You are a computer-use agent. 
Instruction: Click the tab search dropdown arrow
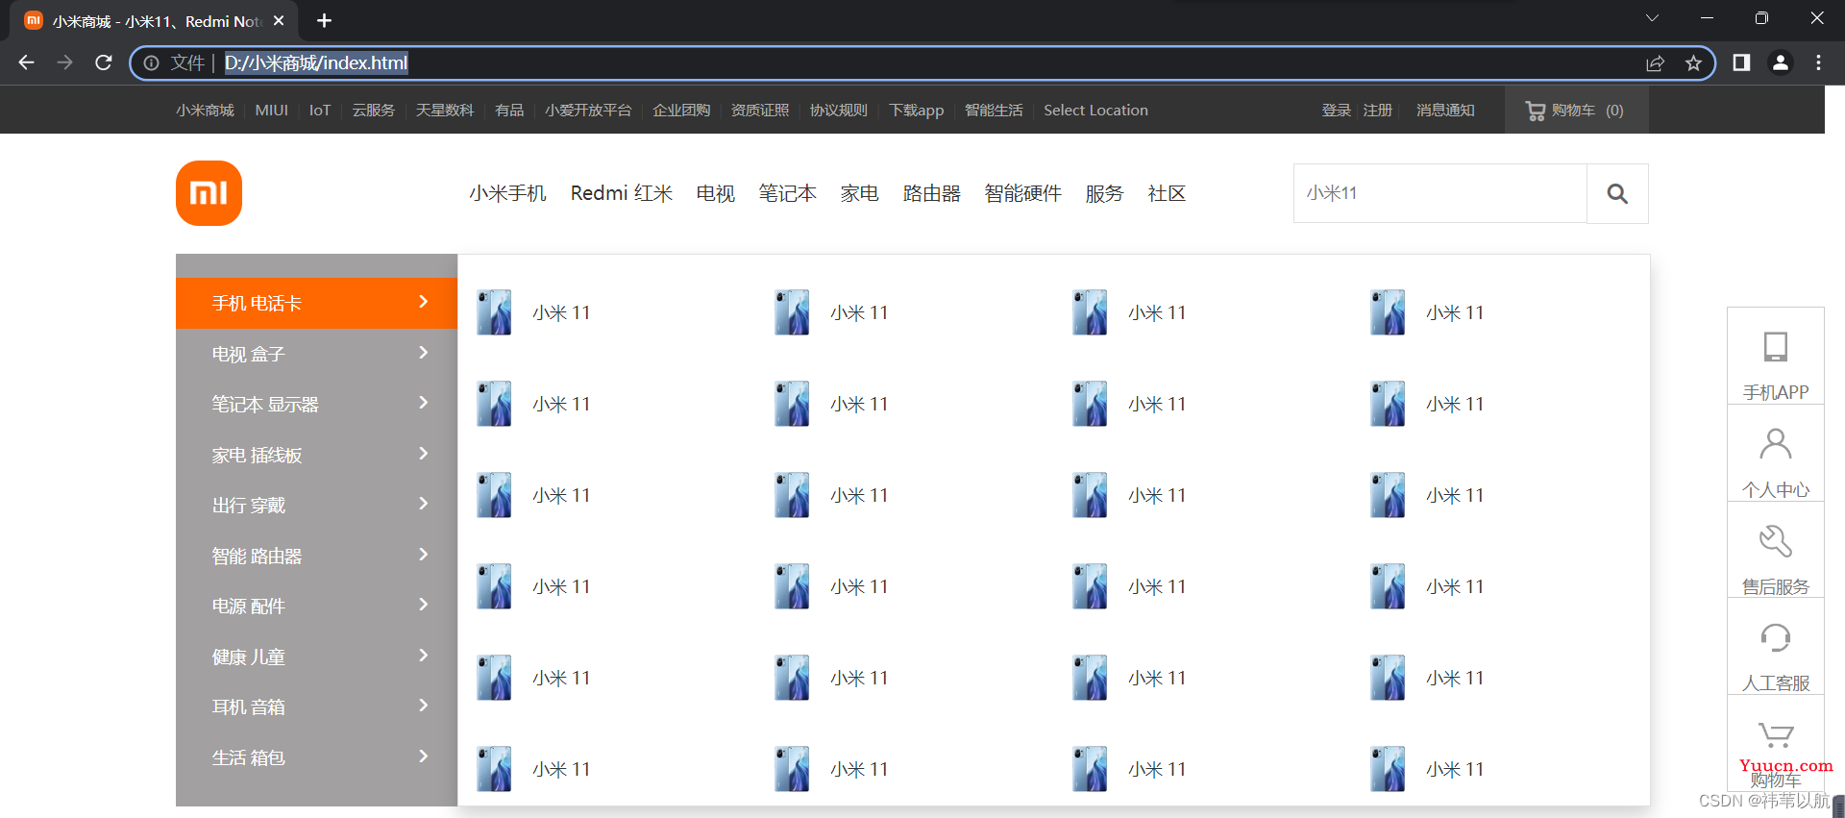point(1652,18)
